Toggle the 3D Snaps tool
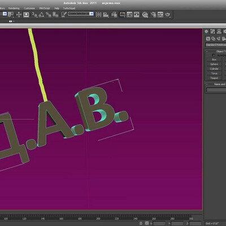This screenshot has height=226, width=226. 34,15
